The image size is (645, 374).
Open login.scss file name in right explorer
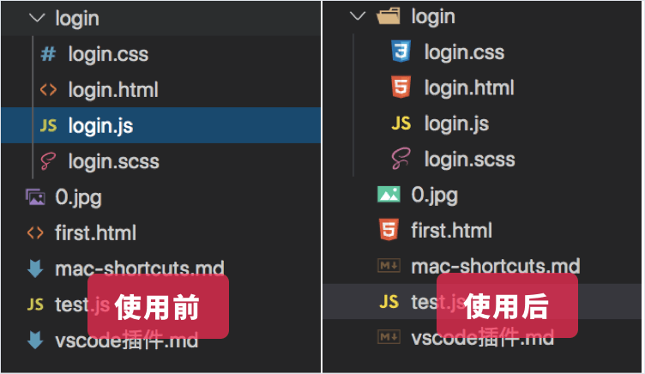pos(470,160)
